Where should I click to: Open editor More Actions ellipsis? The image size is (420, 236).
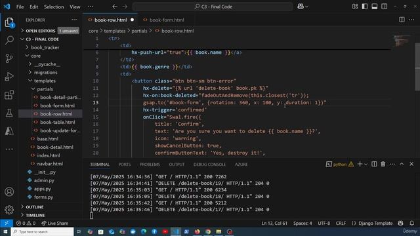pos(411,20)
